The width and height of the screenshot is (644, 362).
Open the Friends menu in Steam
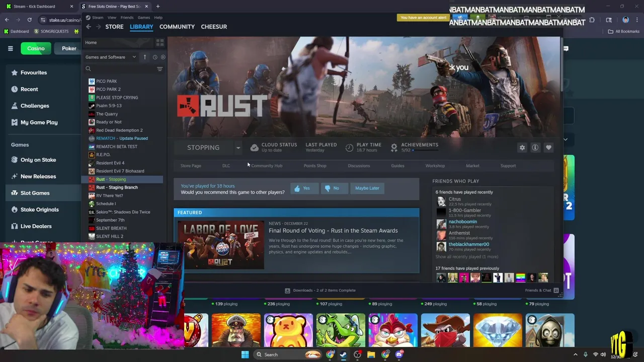pyautogui.click(x=127, y=18)
